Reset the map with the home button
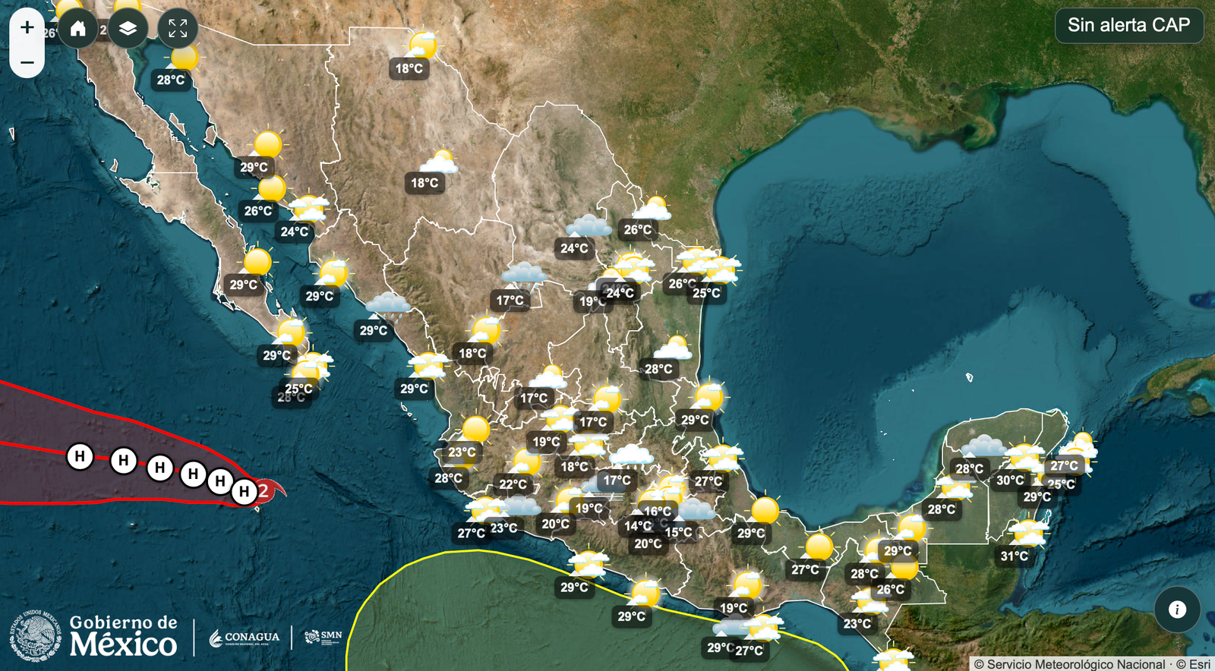 (x=77, y=29)
